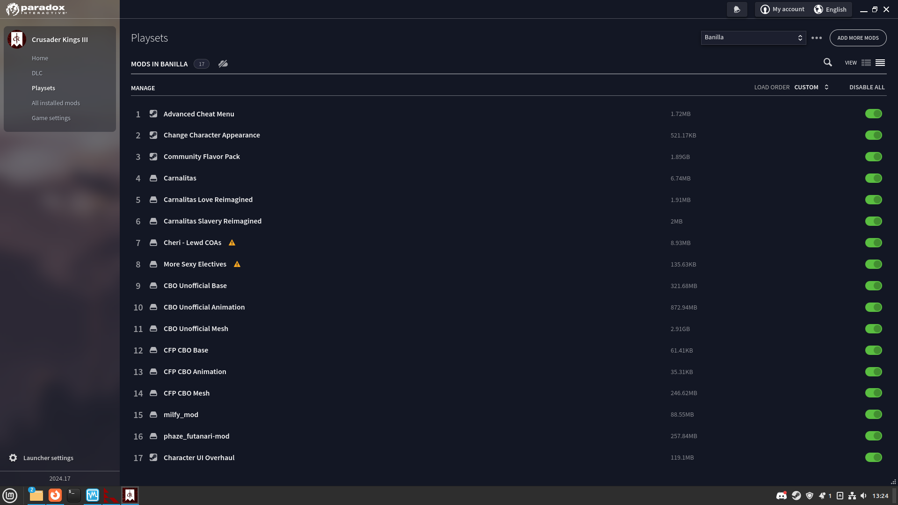
Task: Click the MANAGE label
Action: coord(143,88)
